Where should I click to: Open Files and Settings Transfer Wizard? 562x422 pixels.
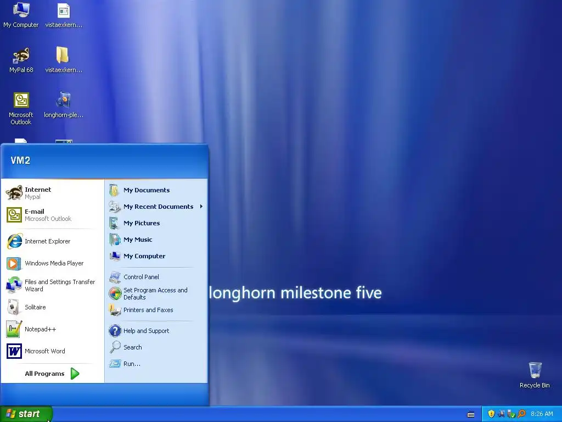click(x=52, y=285)
